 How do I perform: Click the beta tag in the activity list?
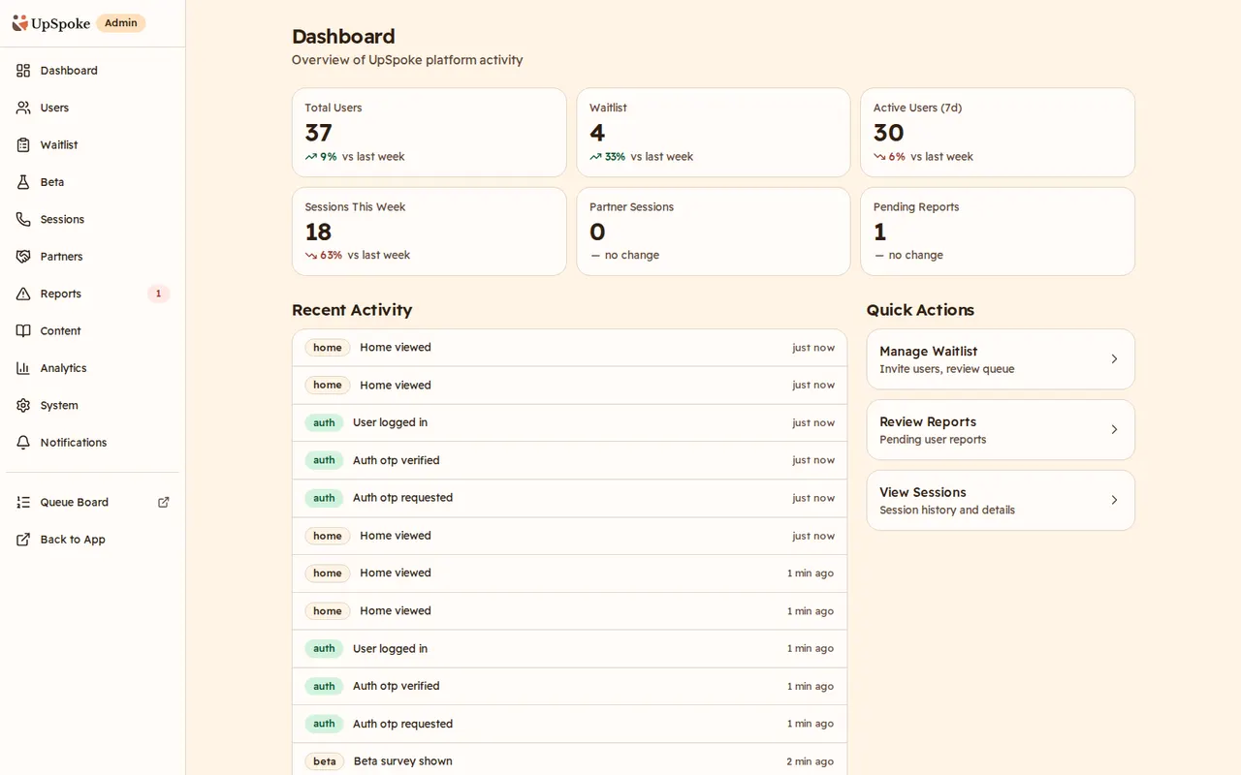pyautogui.click(x=325, y=761)
